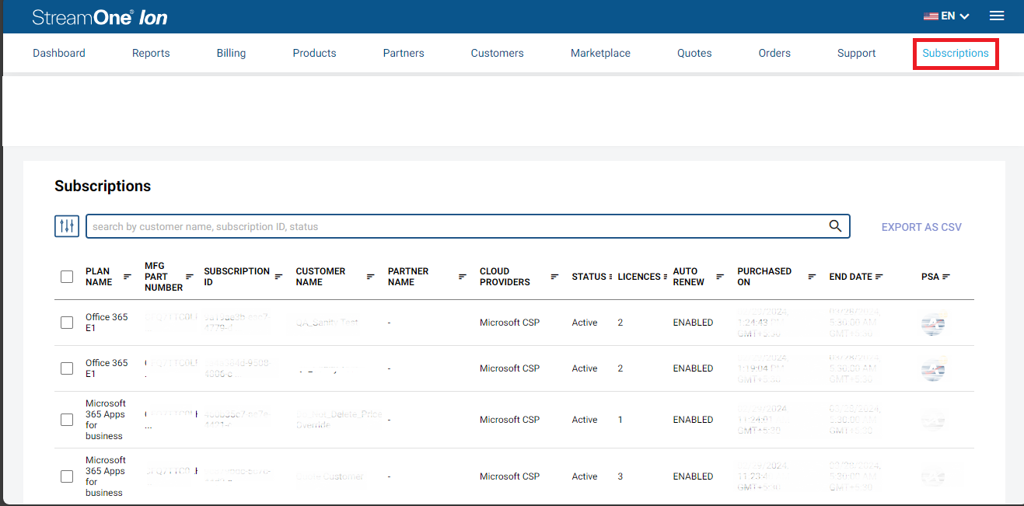This screenshot has width=1024, height=506.
Task: Open the Quotes tab
Action: tap(694, 53)
